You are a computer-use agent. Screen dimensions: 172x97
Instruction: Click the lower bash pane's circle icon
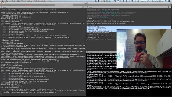[x=87, y=52]
